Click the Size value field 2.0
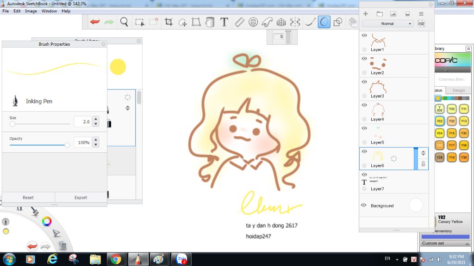 [82, 121]
